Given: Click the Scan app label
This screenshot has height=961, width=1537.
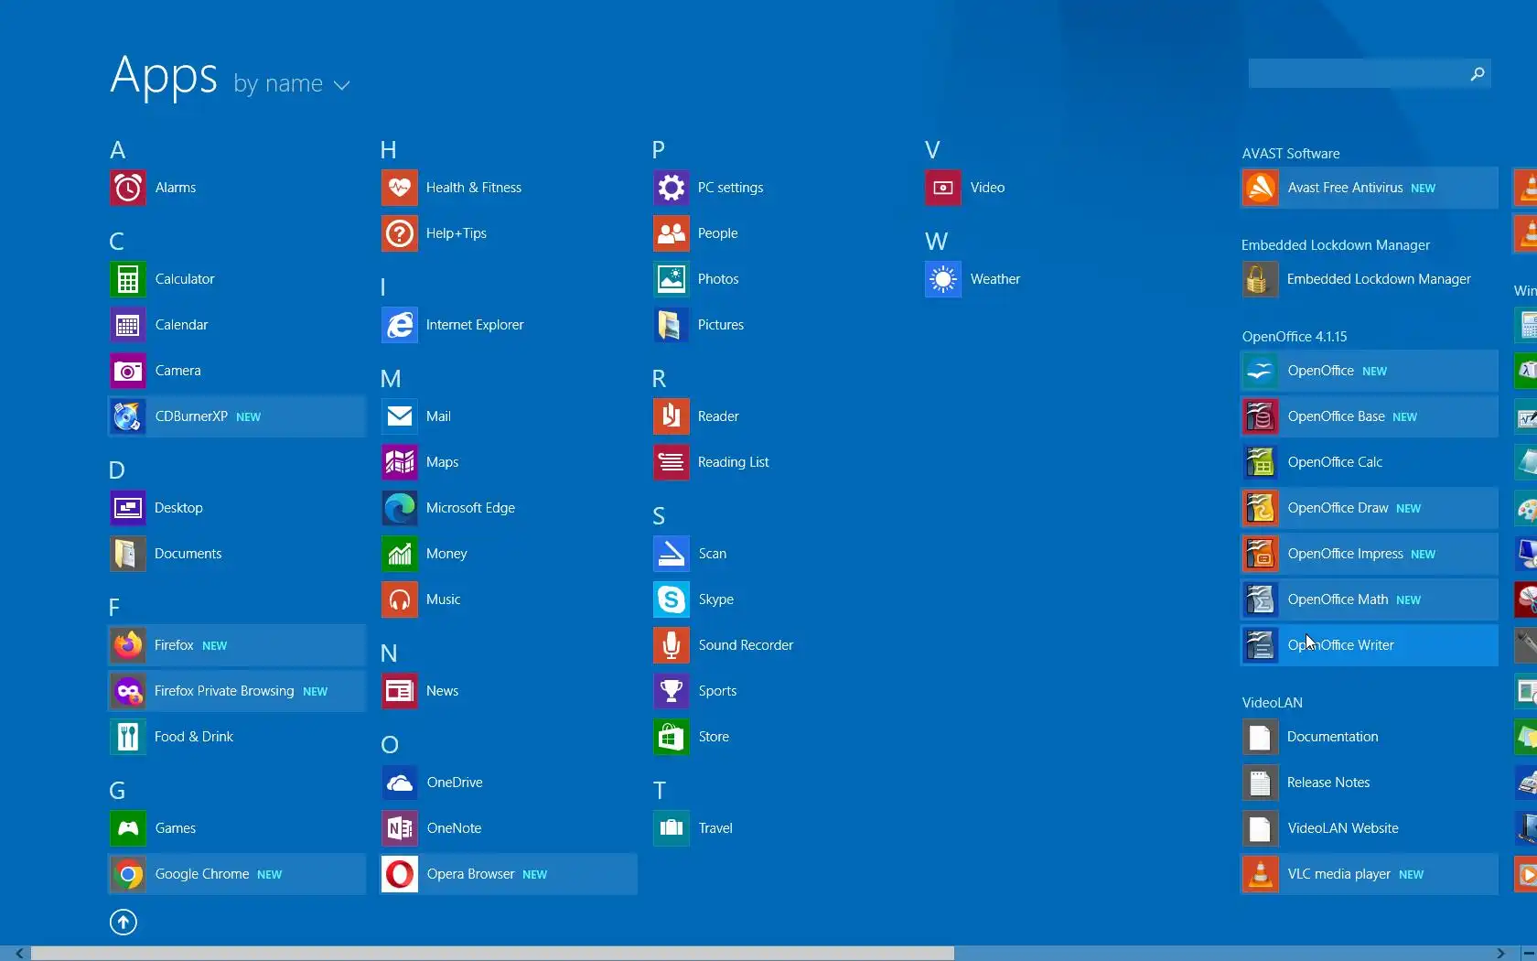Looking at the screenshot, I should [712, 554].
